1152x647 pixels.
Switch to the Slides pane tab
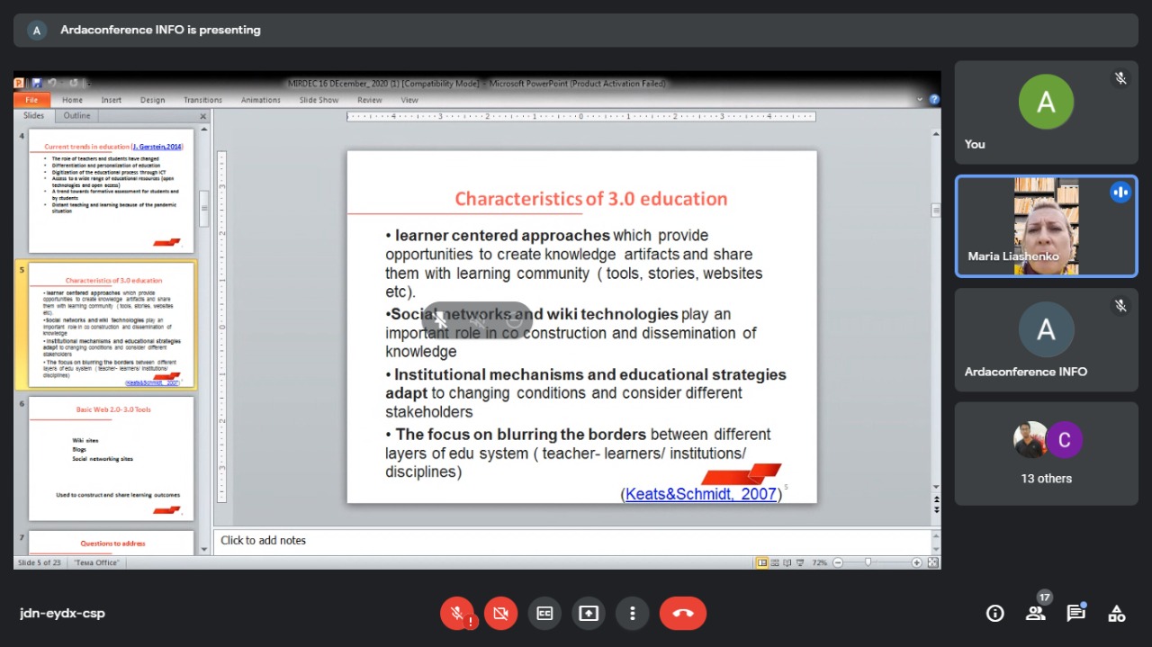pyautogui.click(x=34, y=115)
